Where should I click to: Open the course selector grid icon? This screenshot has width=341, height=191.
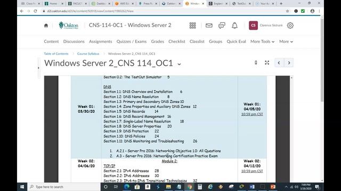192,25
